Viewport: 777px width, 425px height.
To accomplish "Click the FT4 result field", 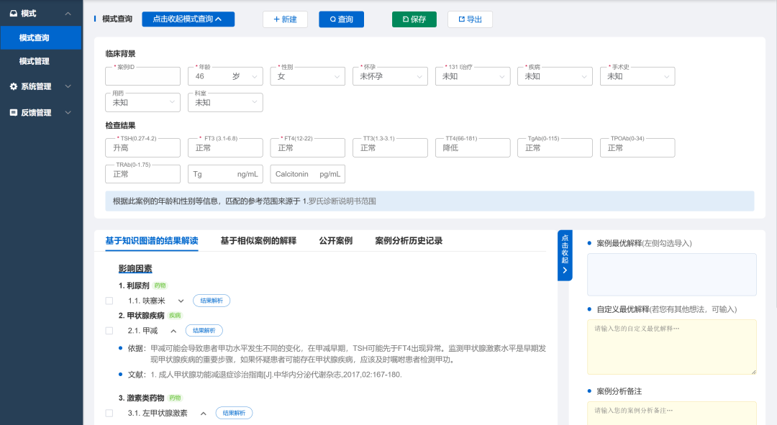I will (x=308, y=148).
